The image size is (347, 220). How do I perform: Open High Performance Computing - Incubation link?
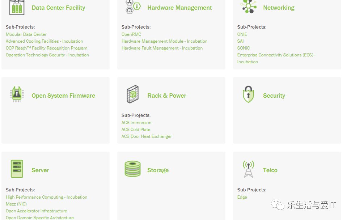pos(46,197)
